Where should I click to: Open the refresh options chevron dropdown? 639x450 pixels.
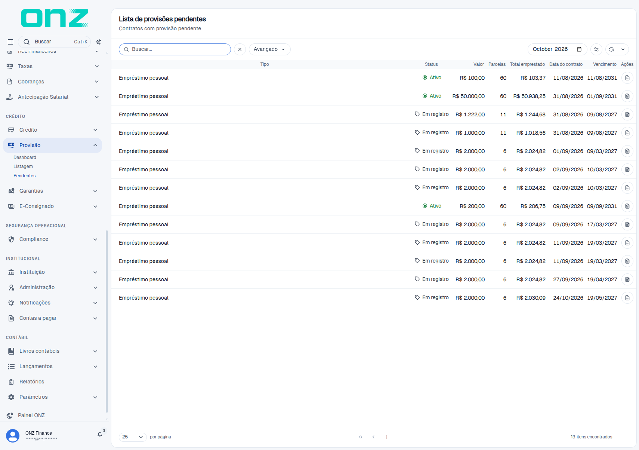[623, 49]
